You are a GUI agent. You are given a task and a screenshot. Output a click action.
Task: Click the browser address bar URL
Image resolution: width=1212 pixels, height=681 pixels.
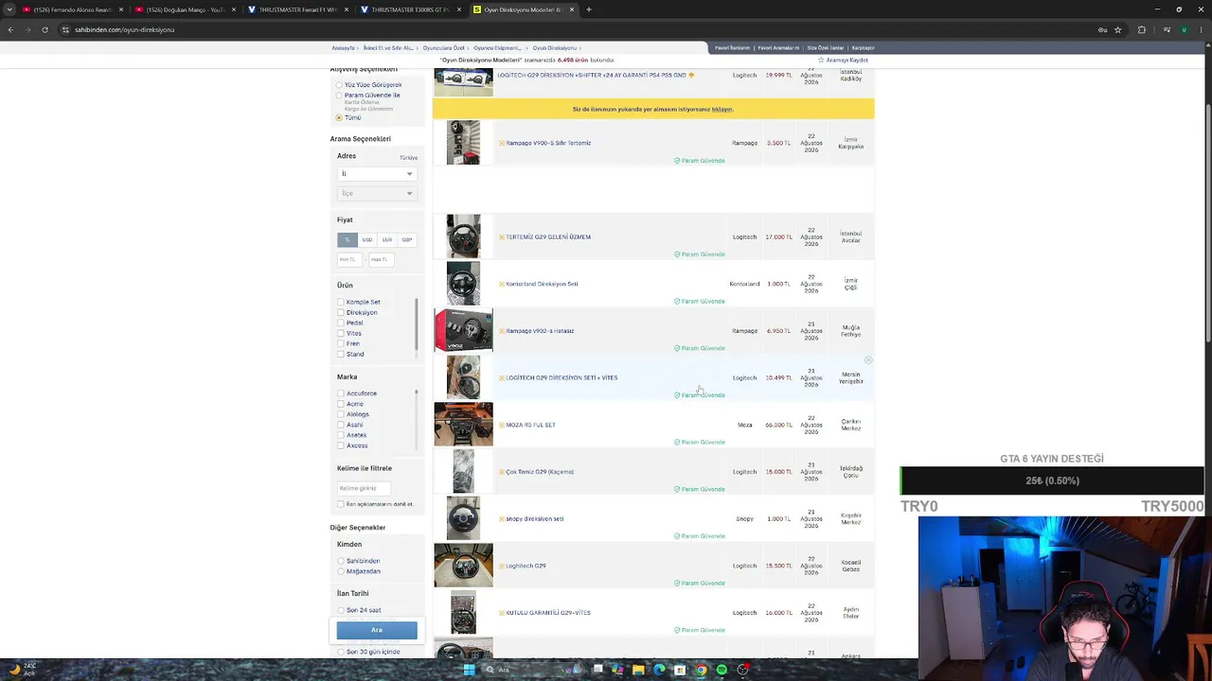click(x=125, y=29)
